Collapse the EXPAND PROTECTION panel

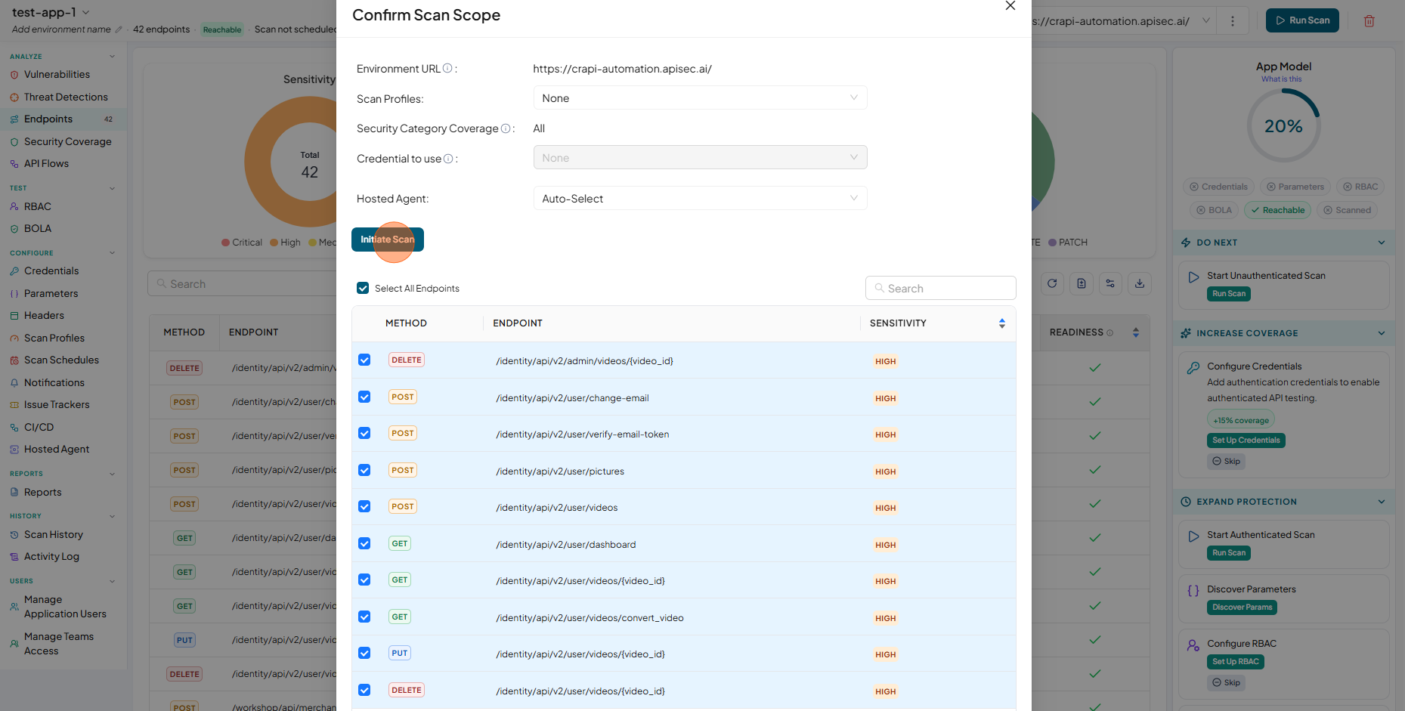tap(1382, 502)
